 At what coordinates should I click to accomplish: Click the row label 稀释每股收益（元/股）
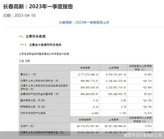pos(33,107)
